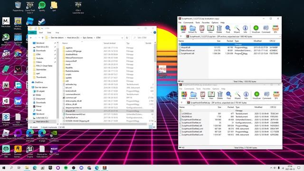Open Options menu in ScriptHookV WinRAR window

tap(215, 23)
